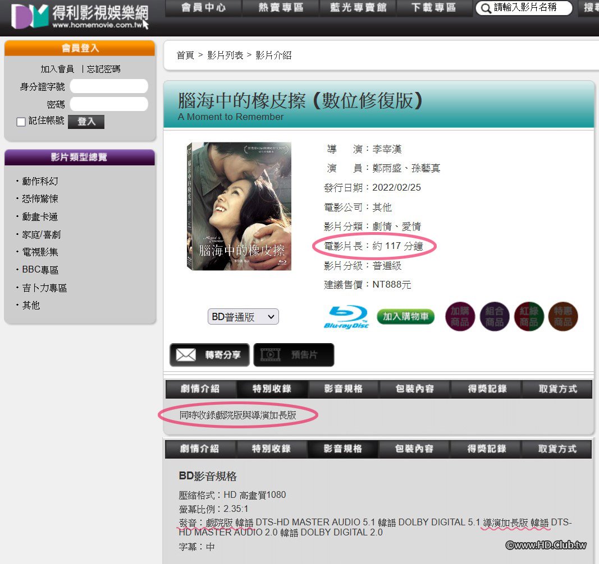Select the upper 包裝內容 tab
Image resolution: width=599 pixels, height=564 pixels.
pos(415,389)
